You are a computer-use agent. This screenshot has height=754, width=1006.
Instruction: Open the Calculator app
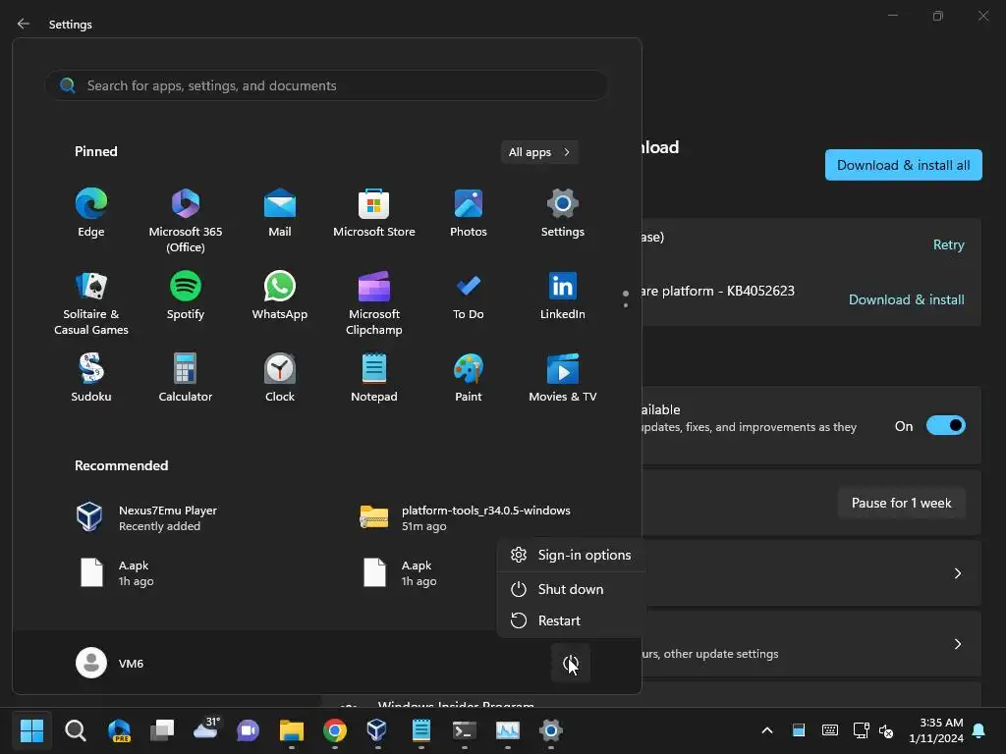point(186,378)
